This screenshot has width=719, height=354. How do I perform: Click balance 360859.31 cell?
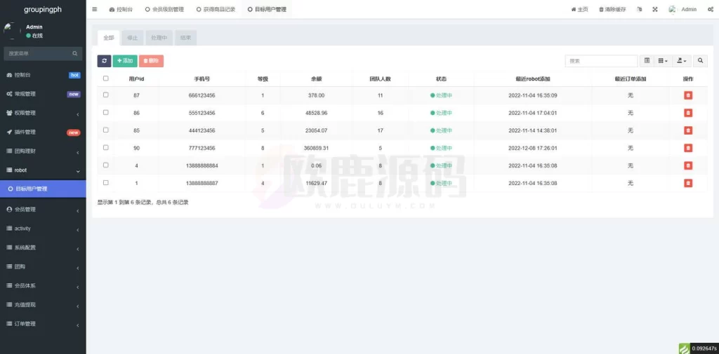tap(317, 148)
